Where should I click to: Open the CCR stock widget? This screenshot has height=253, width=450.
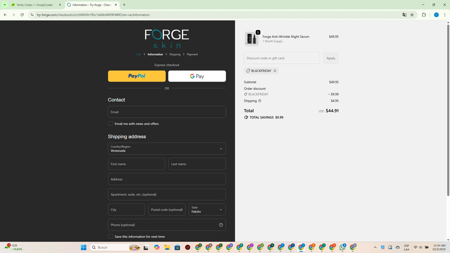click(14, 247)
